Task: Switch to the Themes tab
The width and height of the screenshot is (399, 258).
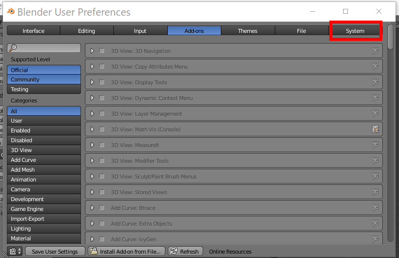Action: (x=248, y=31)
